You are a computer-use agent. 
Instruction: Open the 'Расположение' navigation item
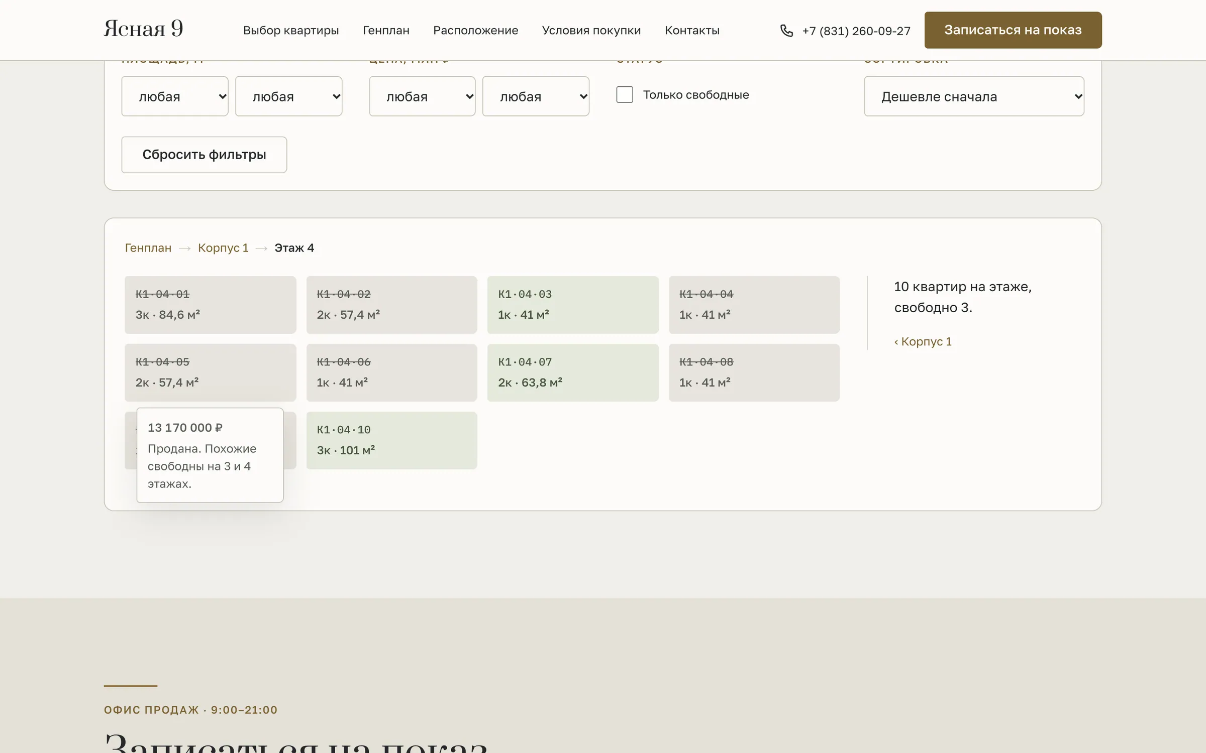[x=475, y=31]
